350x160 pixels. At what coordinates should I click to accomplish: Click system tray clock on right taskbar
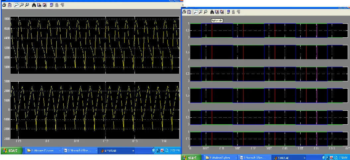point(343,158)
